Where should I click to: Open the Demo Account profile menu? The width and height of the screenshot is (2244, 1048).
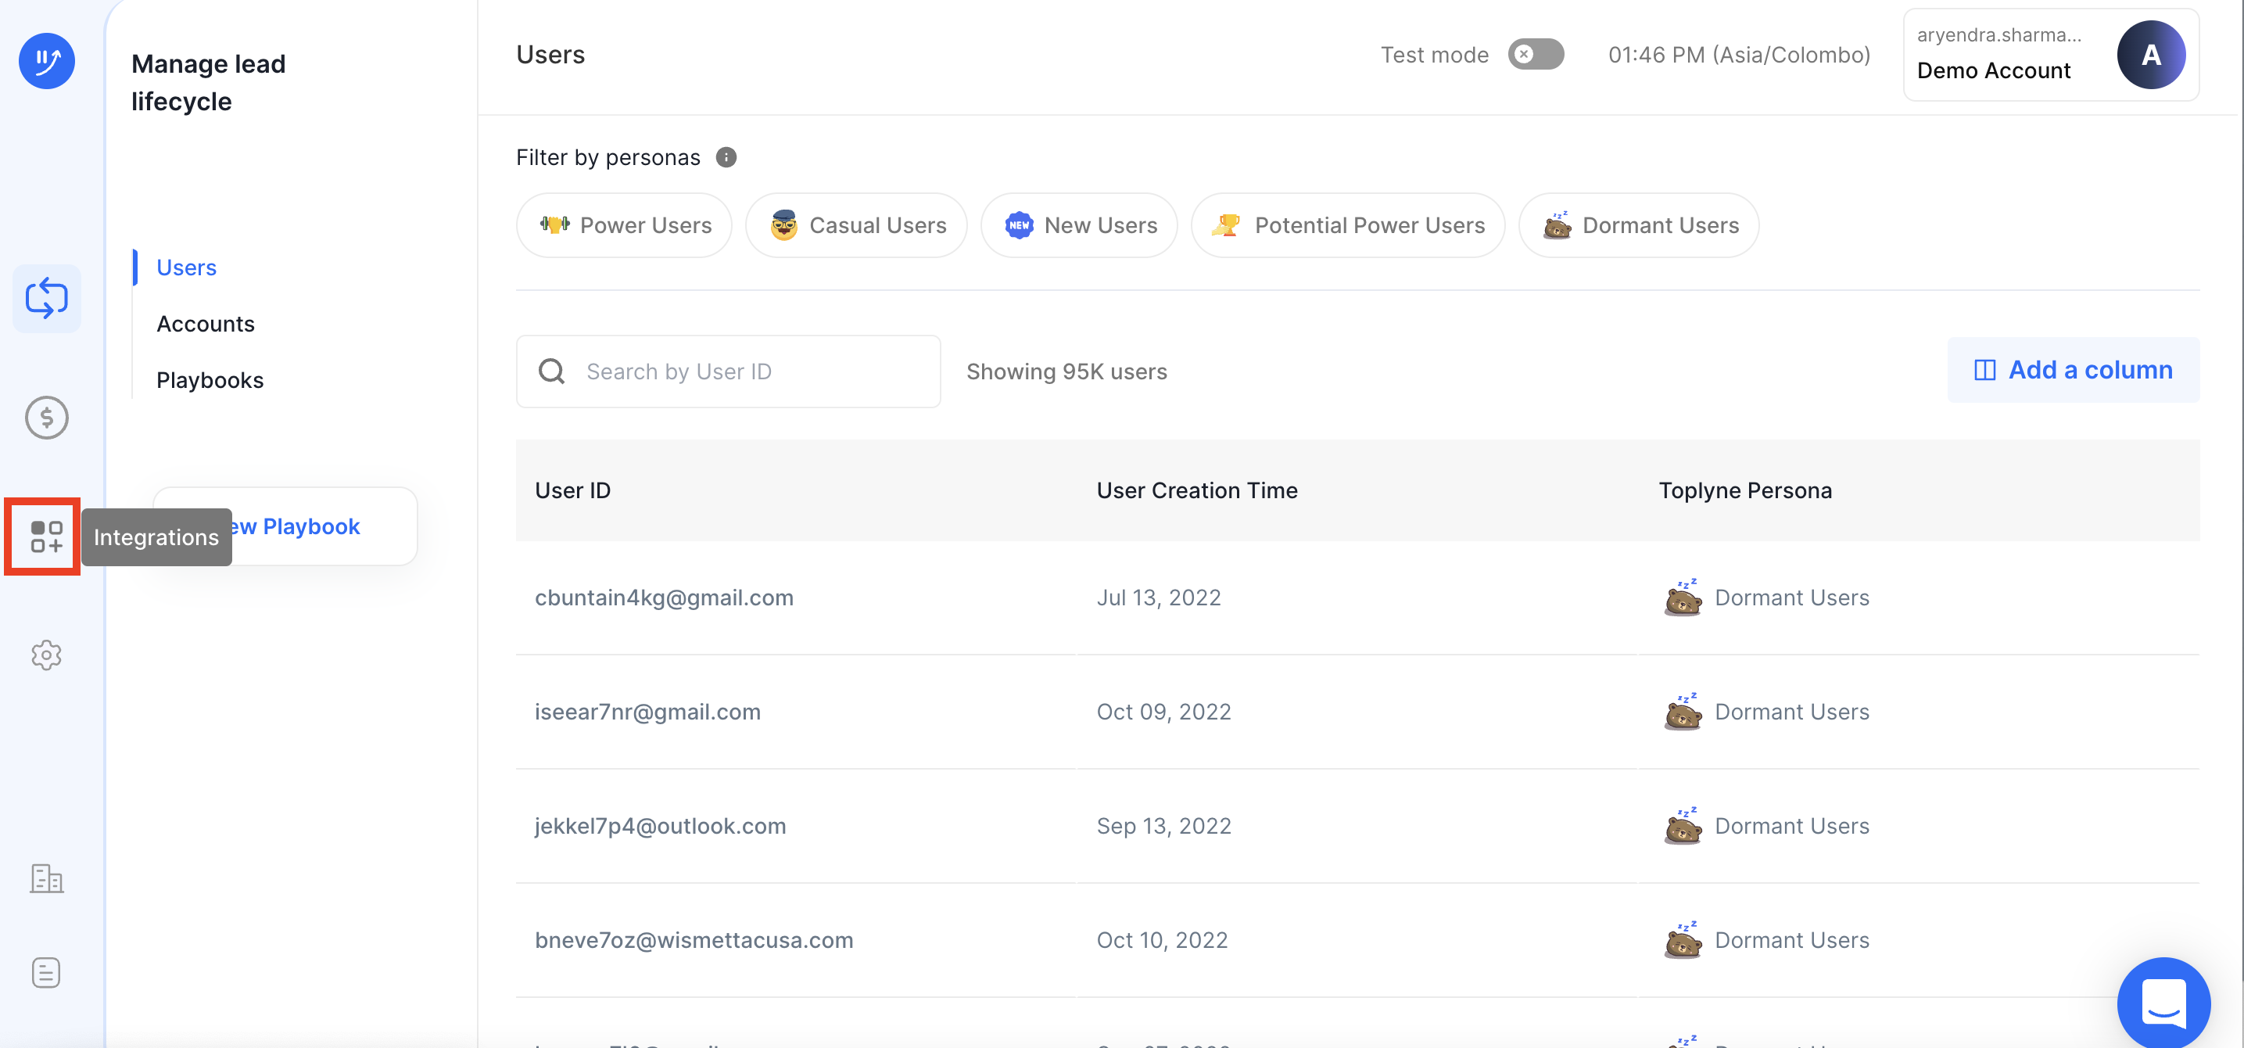click(x=2051, y=54)
